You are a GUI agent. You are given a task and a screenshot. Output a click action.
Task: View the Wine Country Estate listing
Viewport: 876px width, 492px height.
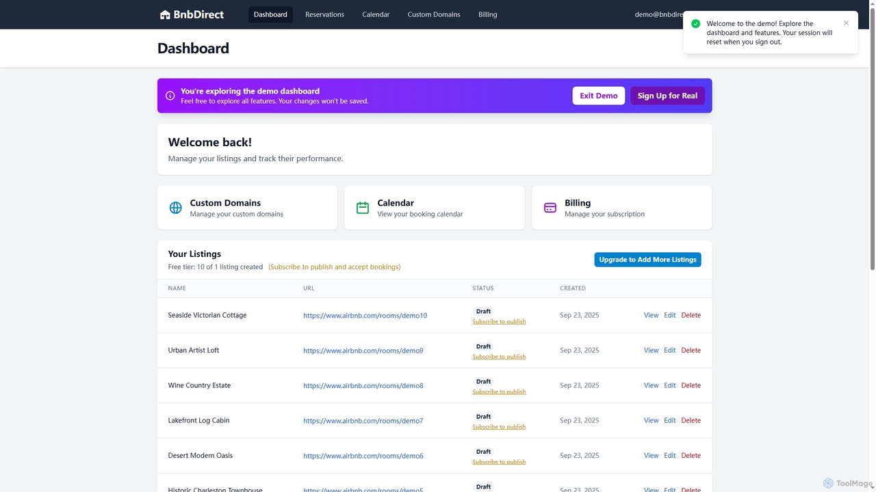coord(651,385)
